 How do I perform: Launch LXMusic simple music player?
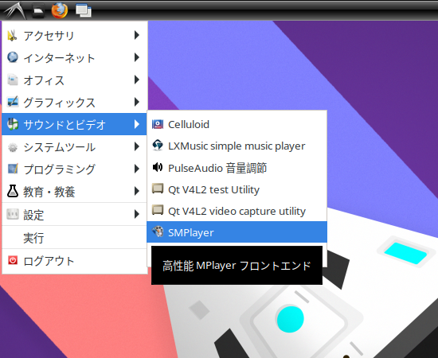[237, 146]
